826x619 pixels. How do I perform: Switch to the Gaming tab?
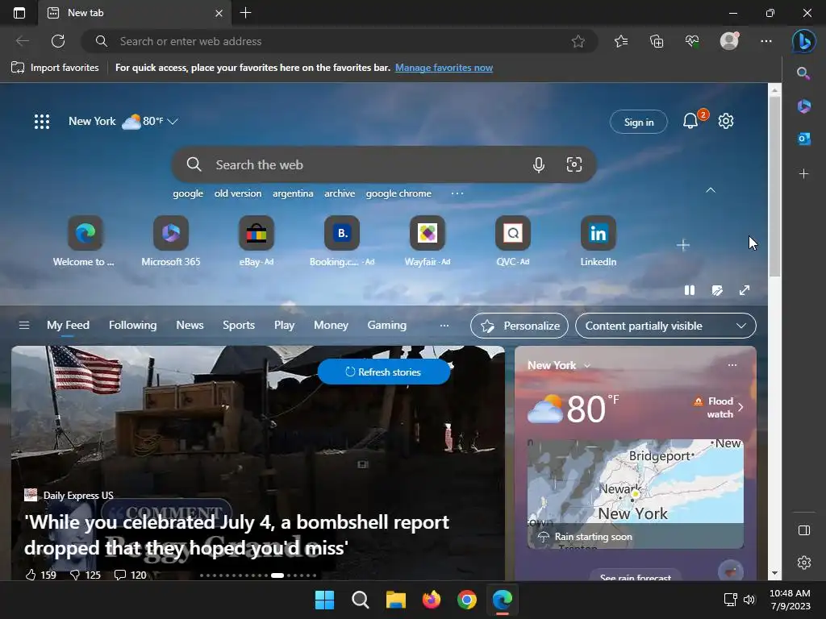pos(386,326)
